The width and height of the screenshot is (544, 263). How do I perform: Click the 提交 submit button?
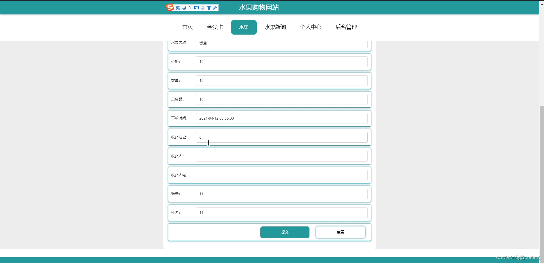[x=285, y=232]
